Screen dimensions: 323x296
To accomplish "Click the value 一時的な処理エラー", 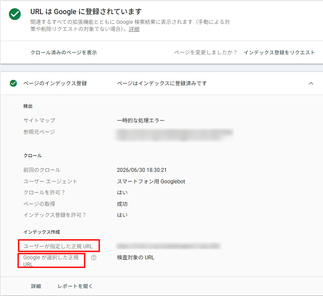I will pyautogui.click(x=141, y=120).
